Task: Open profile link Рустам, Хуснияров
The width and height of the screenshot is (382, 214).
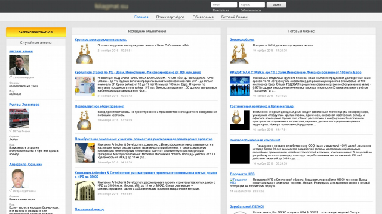Action: click(x=24, y=105)
